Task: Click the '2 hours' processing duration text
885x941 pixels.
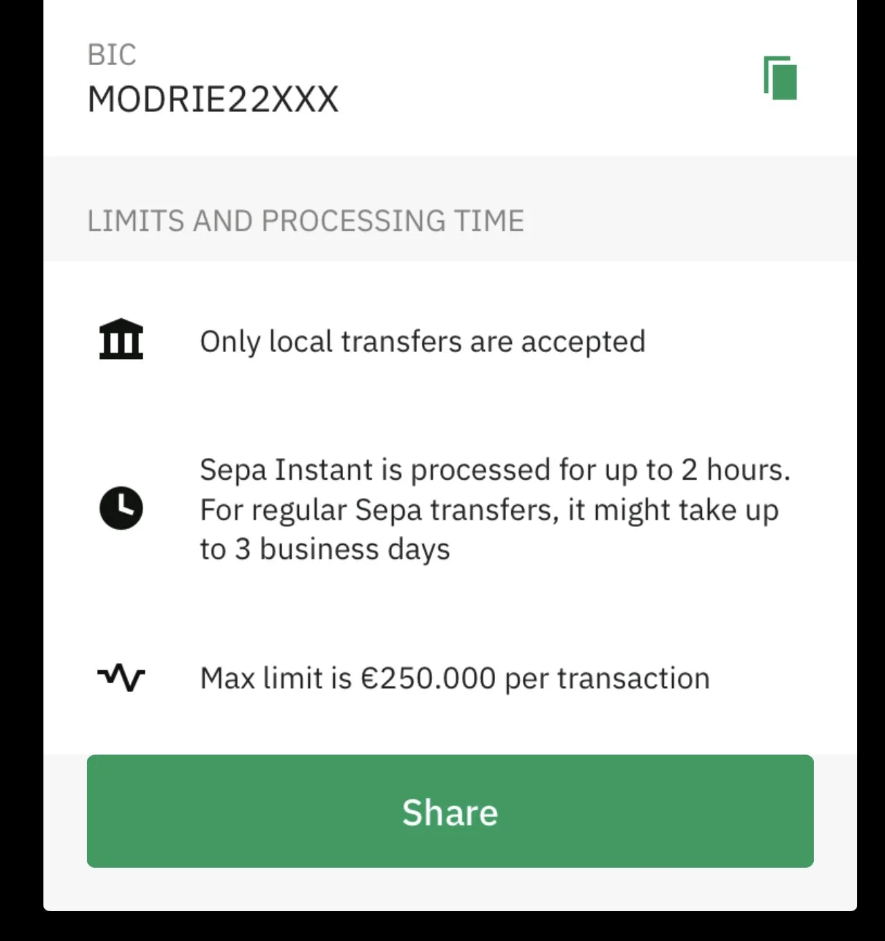Action: [x=735, y=469]
